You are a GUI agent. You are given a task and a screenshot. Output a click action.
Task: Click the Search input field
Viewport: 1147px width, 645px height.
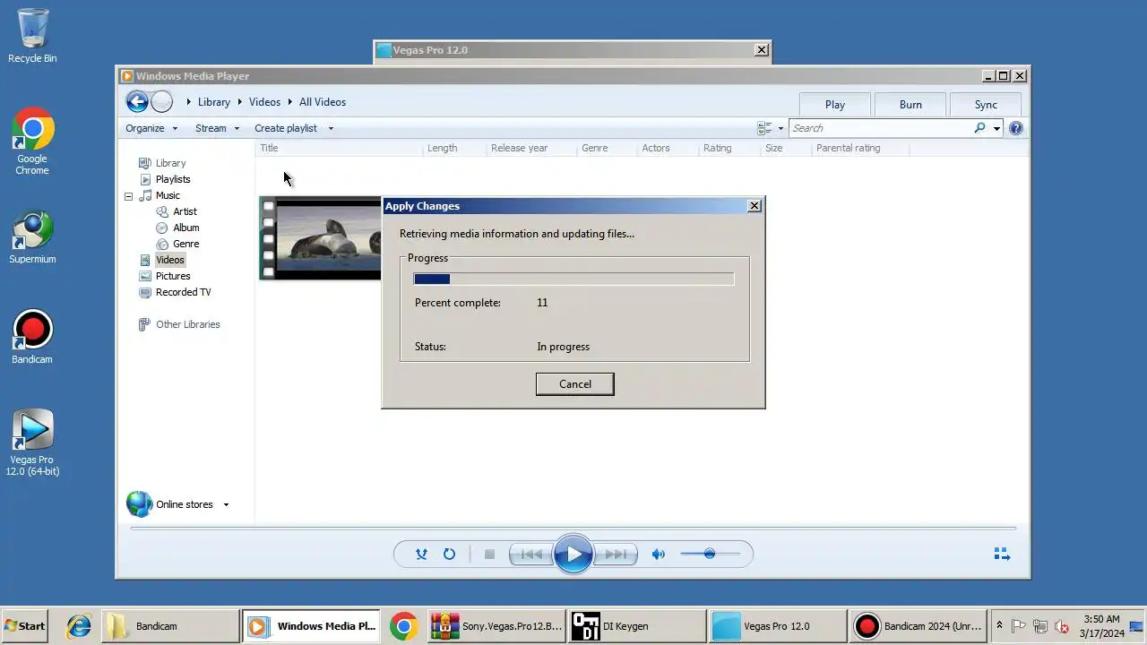881,128
